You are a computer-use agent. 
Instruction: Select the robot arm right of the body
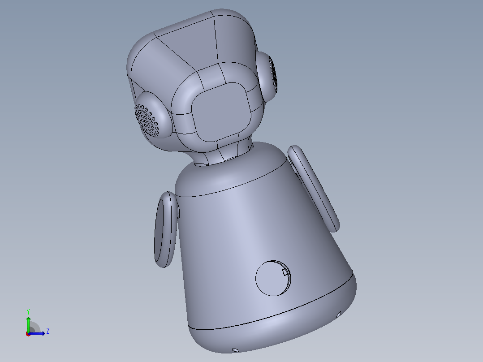(x=314, y=188)
